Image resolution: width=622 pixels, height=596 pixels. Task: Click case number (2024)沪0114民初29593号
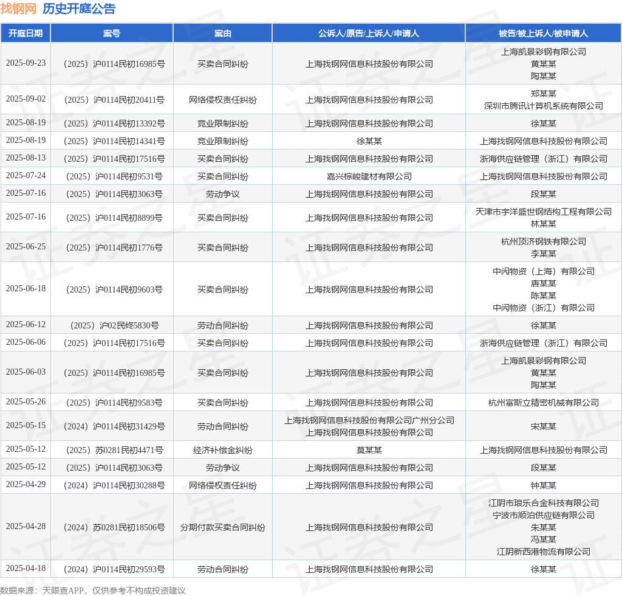coord(114,569)
